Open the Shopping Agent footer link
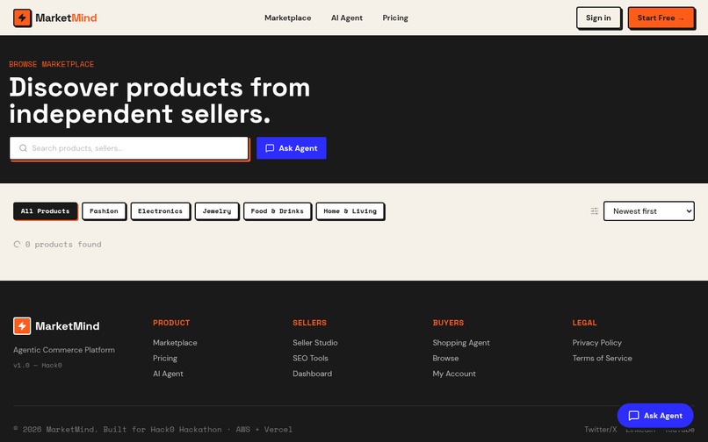Screen dimensions: 708x442 tap(461, 343)
